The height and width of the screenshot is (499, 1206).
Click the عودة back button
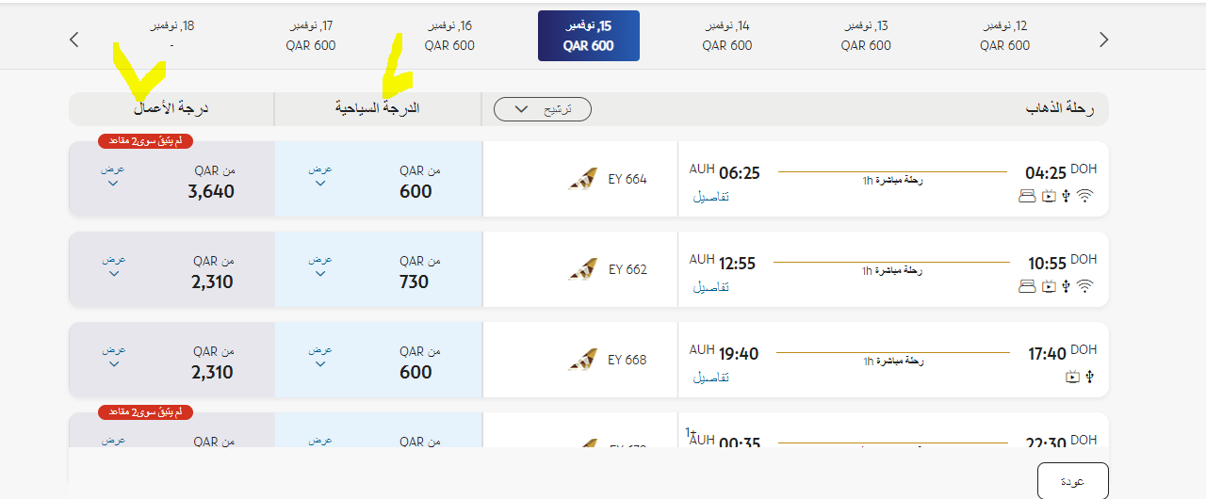coord(1072,481)
